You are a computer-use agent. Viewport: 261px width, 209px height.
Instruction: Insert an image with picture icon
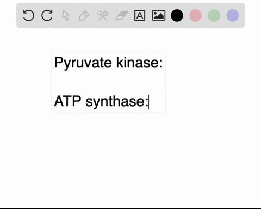tap(159, 15)
